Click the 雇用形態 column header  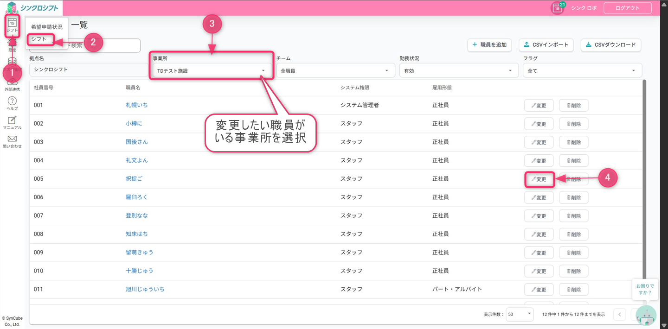(442, 88)
